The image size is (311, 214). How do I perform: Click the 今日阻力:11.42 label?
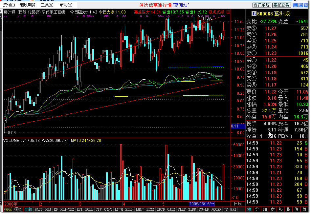[x=84, y=12]
